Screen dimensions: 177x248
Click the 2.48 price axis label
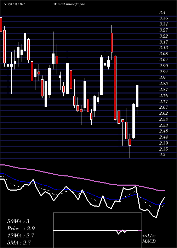[164, 131]
